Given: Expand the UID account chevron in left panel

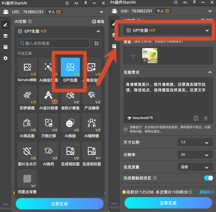Looking at the screenshot, I should pos(101,12).
